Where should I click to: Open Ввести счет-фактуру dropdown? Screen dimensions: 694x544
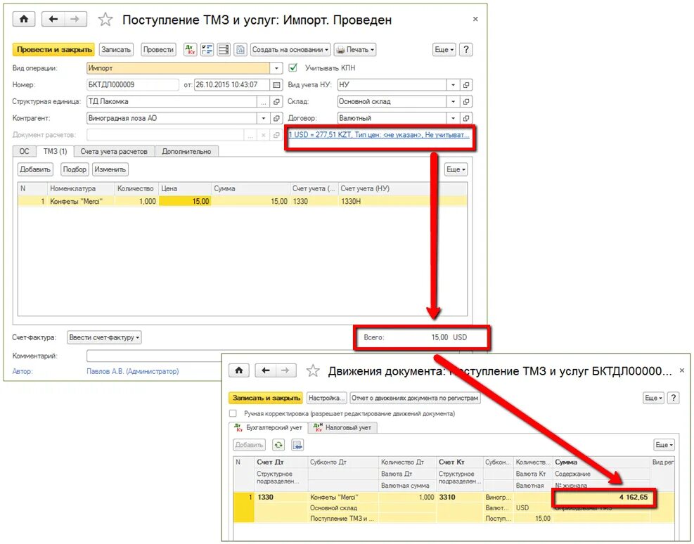click(104, 337)
